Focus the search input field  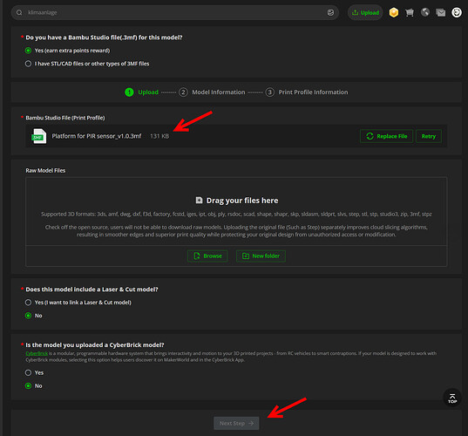pos(174,12)
